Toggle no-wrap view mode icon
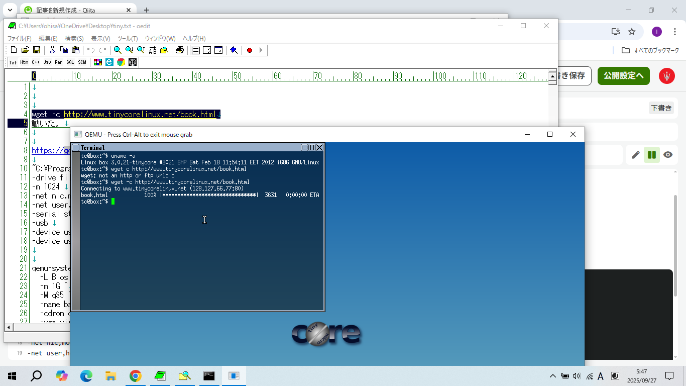Viewport: 686px width, 386px height. [195, 50]
